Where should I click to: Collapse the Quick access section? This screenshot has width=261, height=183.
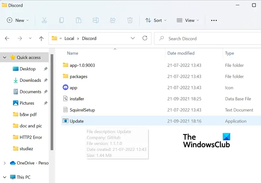click(4, 58)
